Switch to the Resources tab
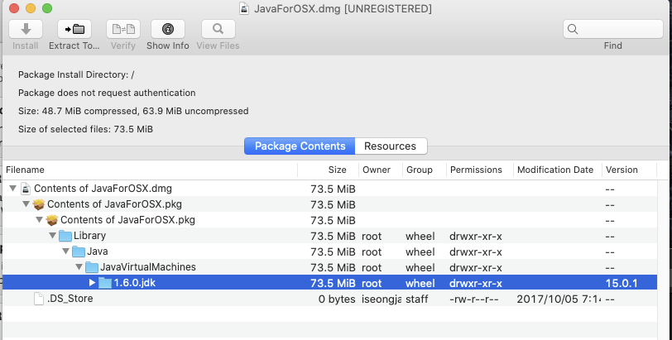This screenshot has width=672, height=340. tap(391, 146)
